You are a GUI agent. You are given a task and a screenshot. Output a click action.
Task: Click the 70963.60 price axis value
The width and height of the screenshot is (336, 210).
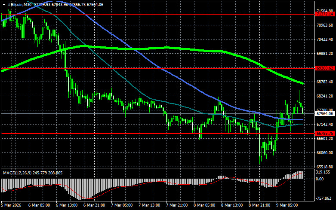point(325,25)
